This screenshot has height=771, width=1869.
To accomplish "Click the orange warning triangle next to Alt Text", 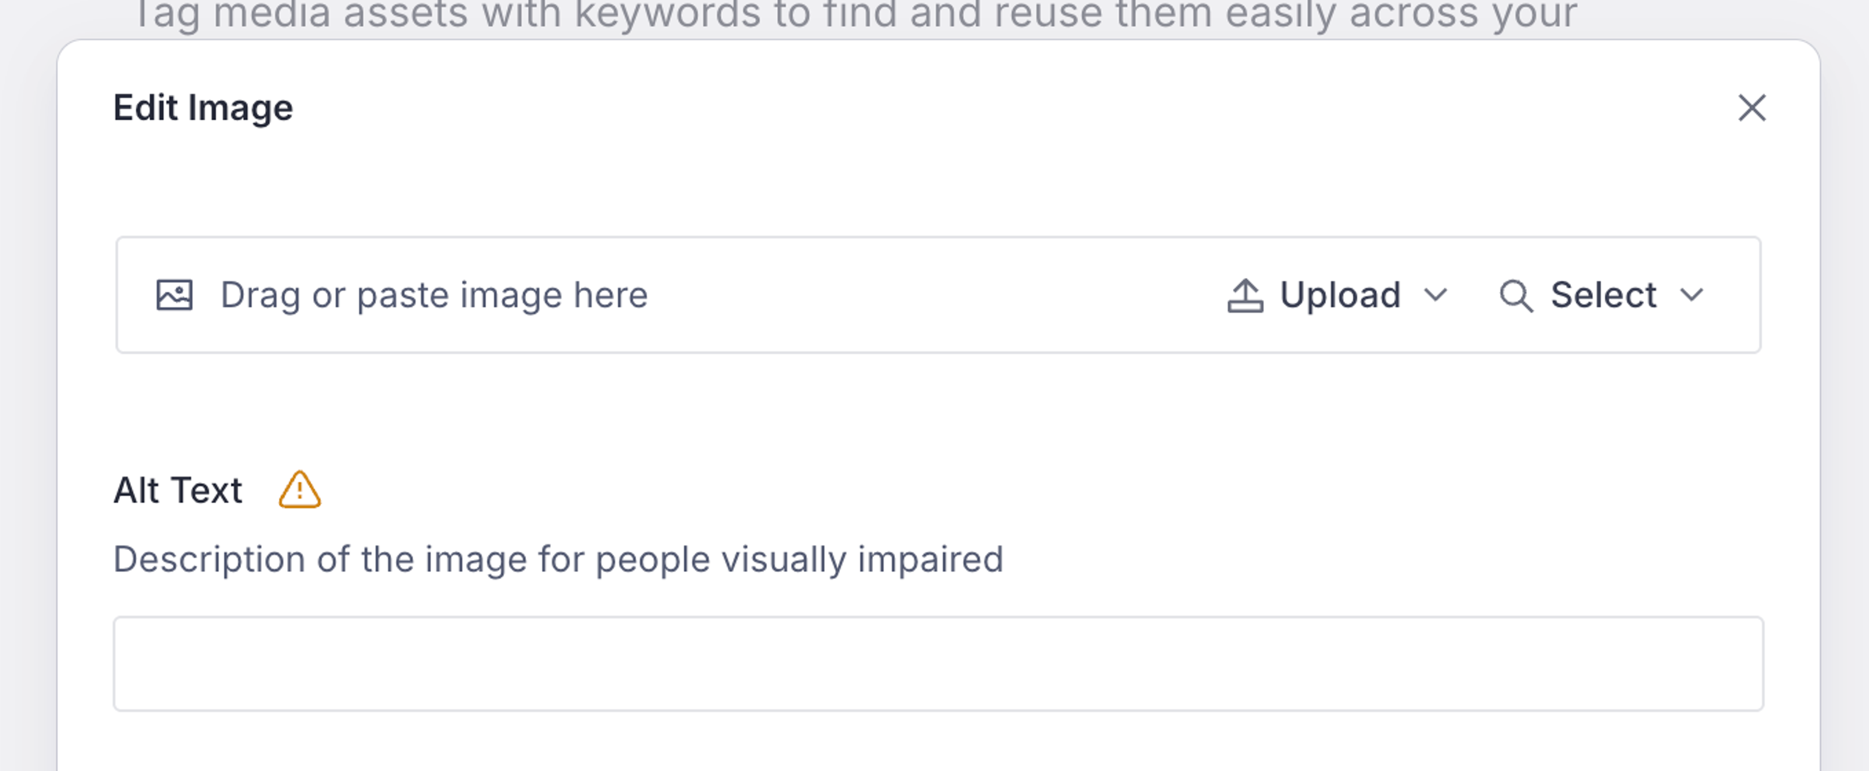I will click(298, 490).
